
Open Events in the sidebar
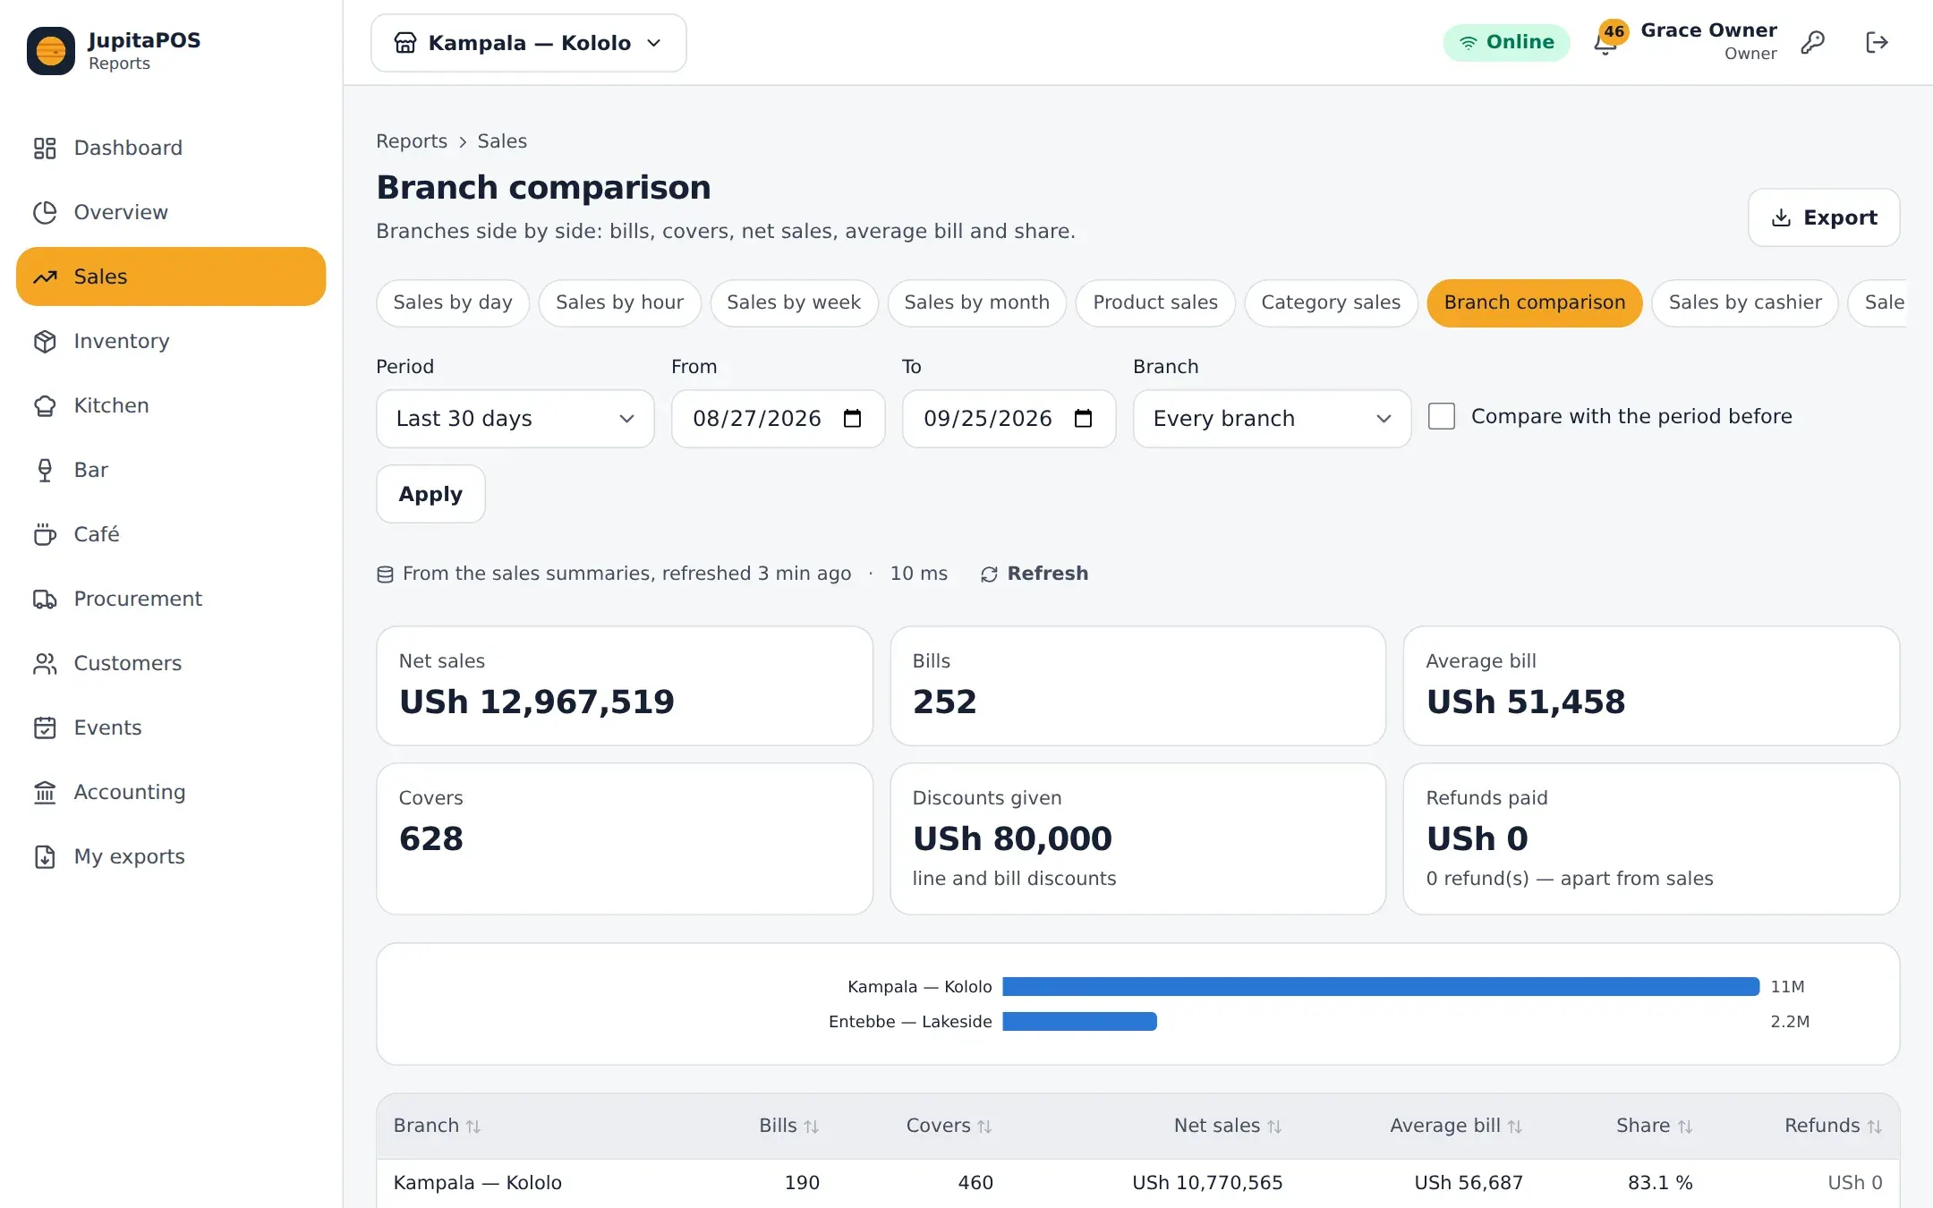171,727
